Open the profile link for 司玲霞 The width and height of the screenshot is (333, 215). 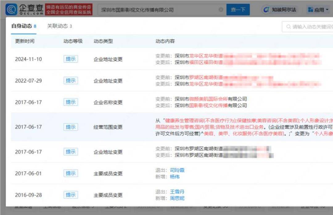coord(177,170)
